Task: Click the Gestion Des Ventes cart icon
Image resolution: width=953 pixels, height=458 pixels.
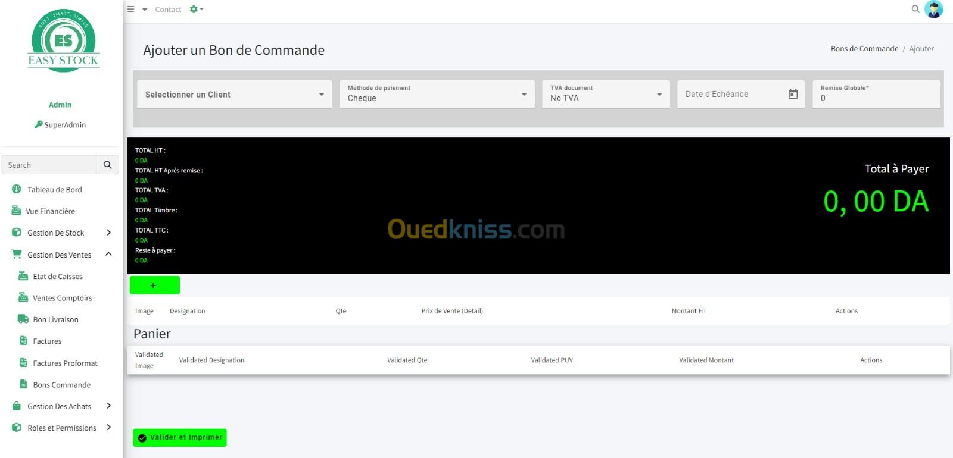Action: click(x=17, y=254)
